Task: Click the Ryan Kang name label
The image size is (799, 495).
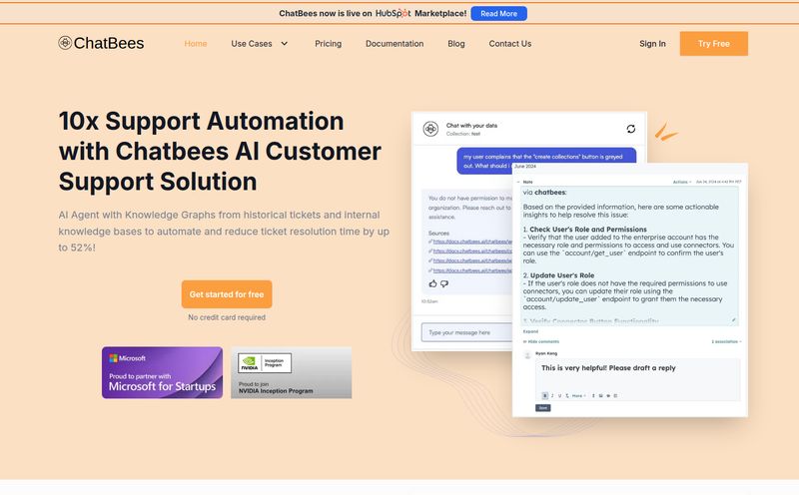Action: coord(546,353)
